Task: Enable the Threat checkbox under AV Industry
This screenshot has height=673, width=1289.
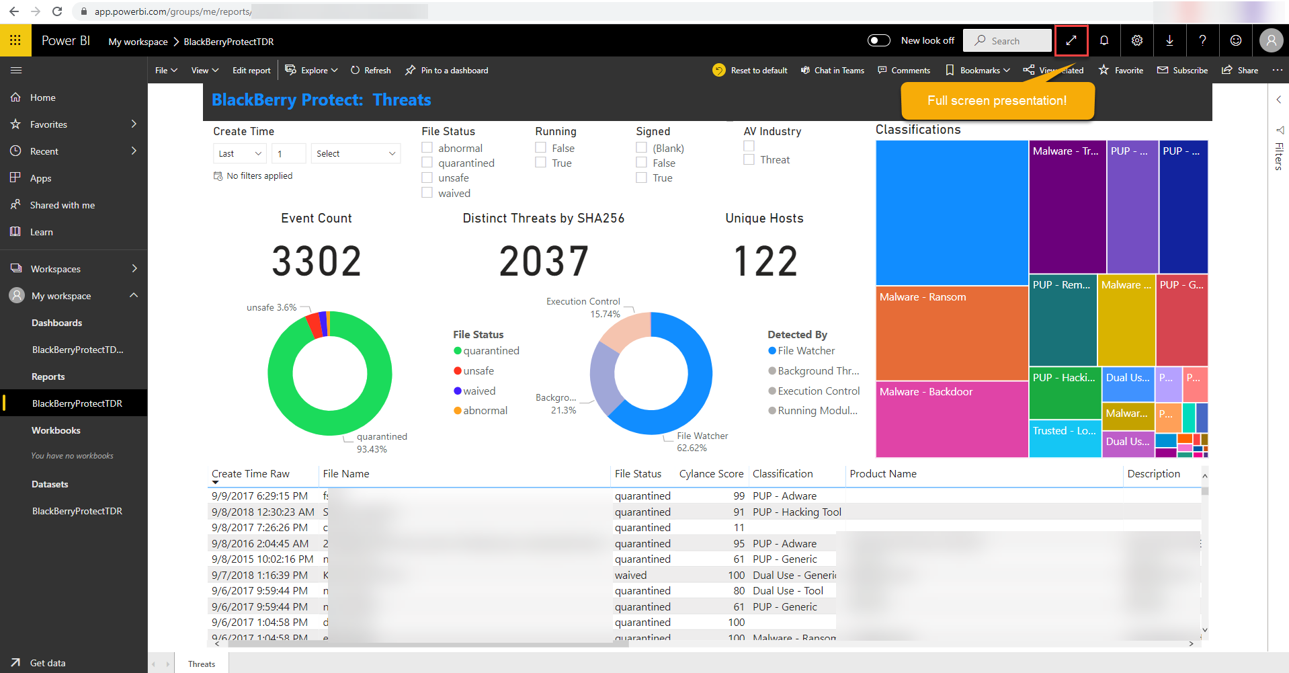Action: 749,159
